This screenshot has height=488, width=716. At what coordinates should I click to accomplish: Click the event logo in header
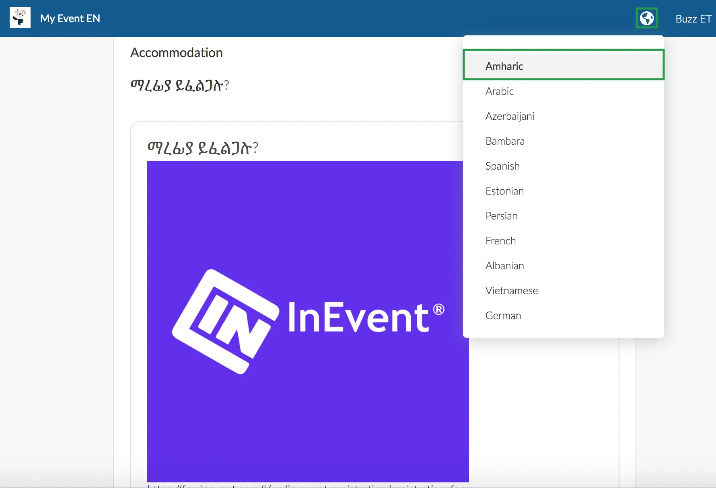(20, 18)
